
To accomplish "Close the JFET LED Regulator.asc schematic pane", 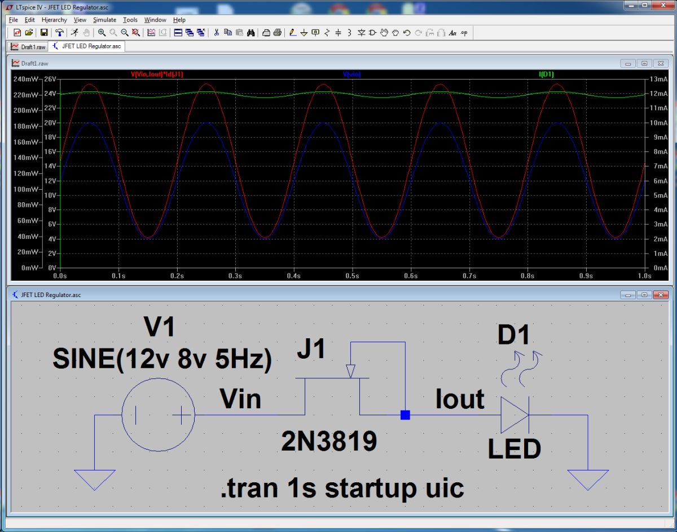I will tap(662, 295).
